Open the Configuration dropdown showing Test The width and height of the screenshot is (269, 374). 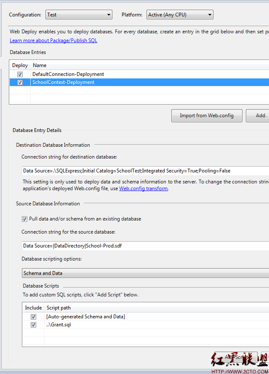tap(78, 15)
